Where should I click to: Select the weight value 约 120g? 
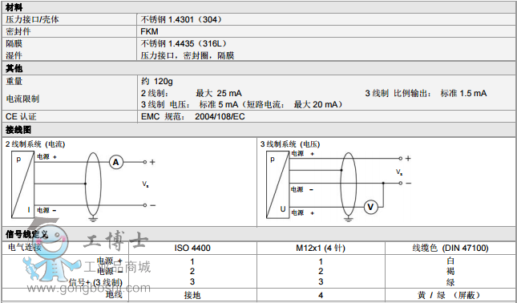click(x=157, y=81)
